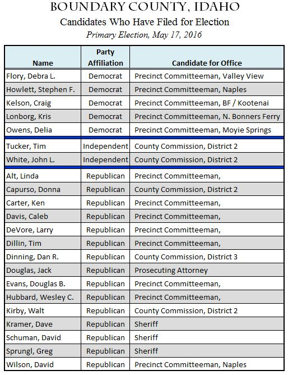Select the Flory, Debra L. name cell
The height and width of the screenshot is (375, 288).
tap(43, 76)
